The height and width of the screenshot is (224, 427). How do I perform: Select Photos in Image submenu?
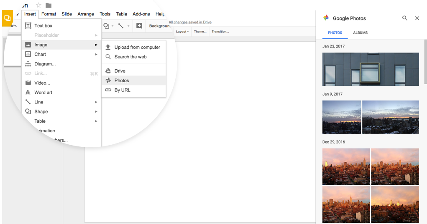click(x=134, y=81)
